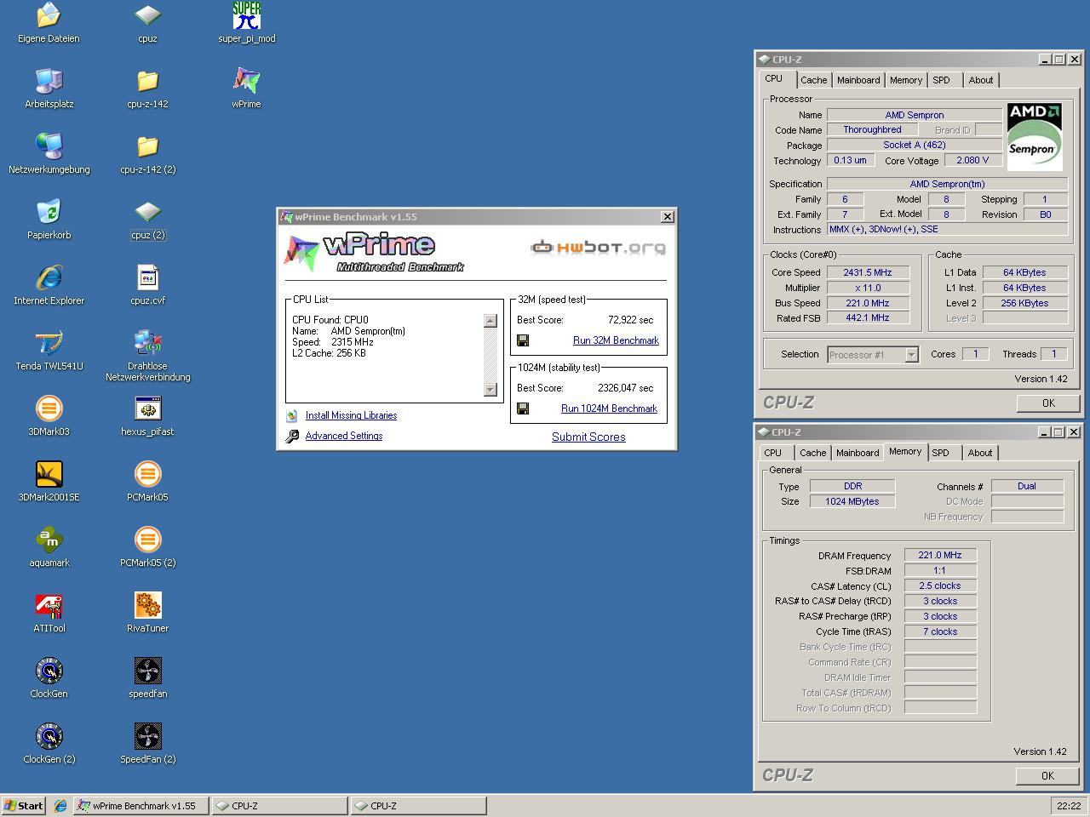Click the first CPU-Z taskbar button

click(x=279, y=805)
